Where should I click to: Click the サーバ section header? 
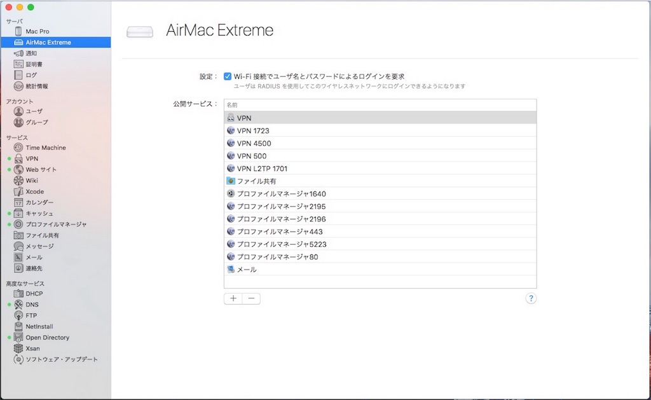[x=14, y=21]
